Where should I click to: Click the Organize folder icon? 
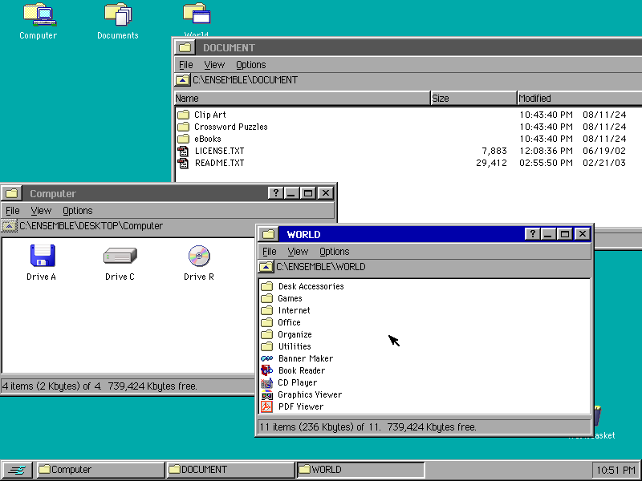266,334
